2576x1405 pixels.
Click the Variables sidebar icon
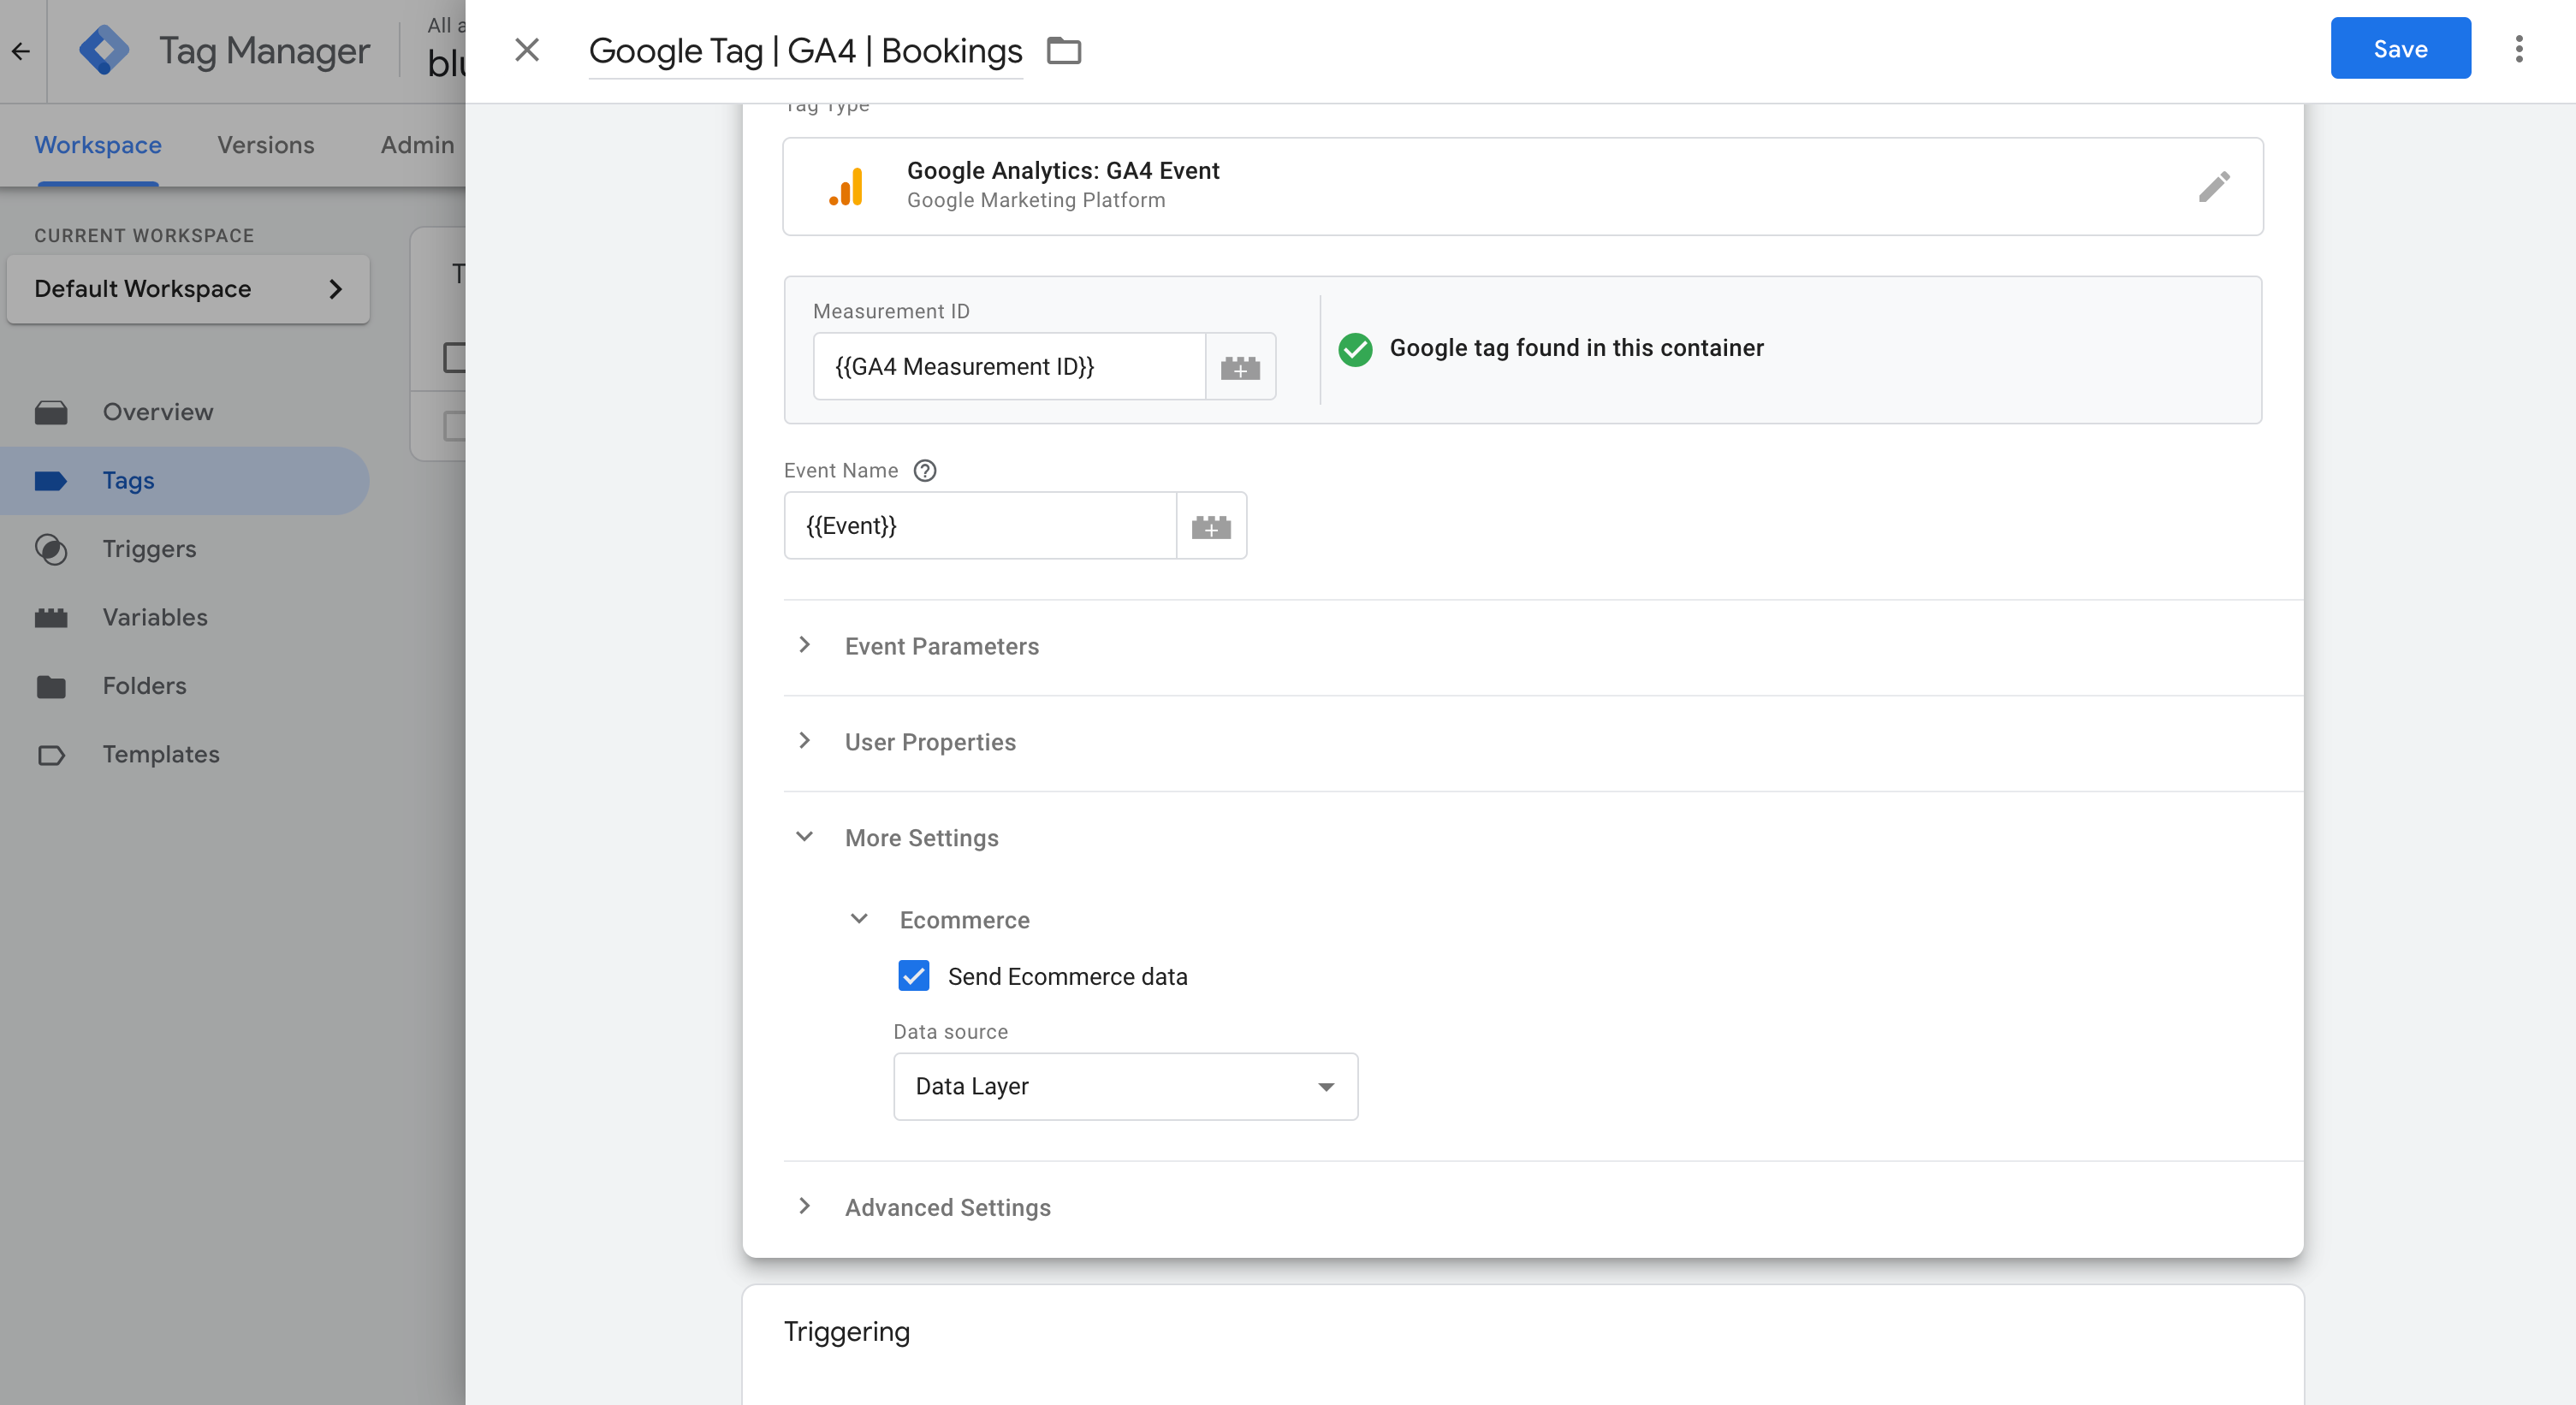pyautogui.click(x=51, y=618)
